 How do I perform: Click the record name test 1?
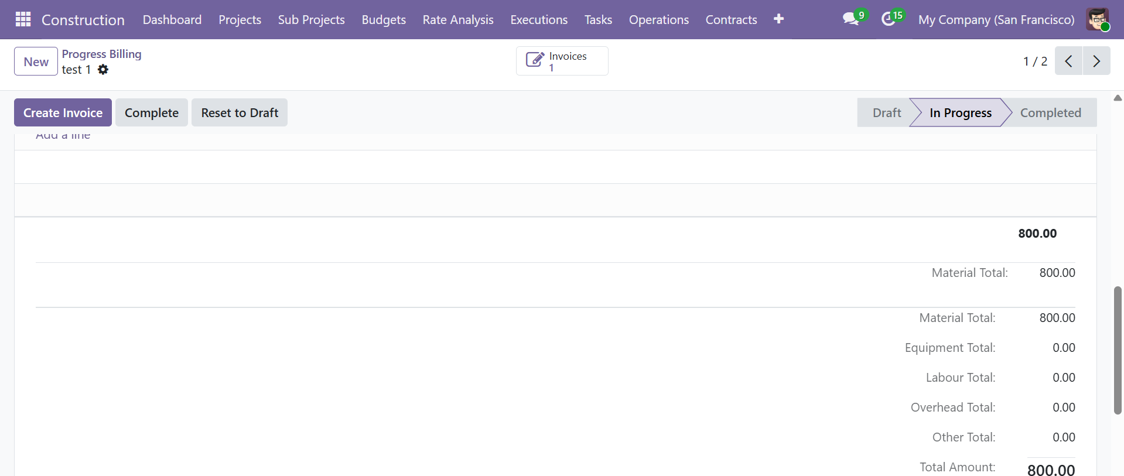(76, 70)
